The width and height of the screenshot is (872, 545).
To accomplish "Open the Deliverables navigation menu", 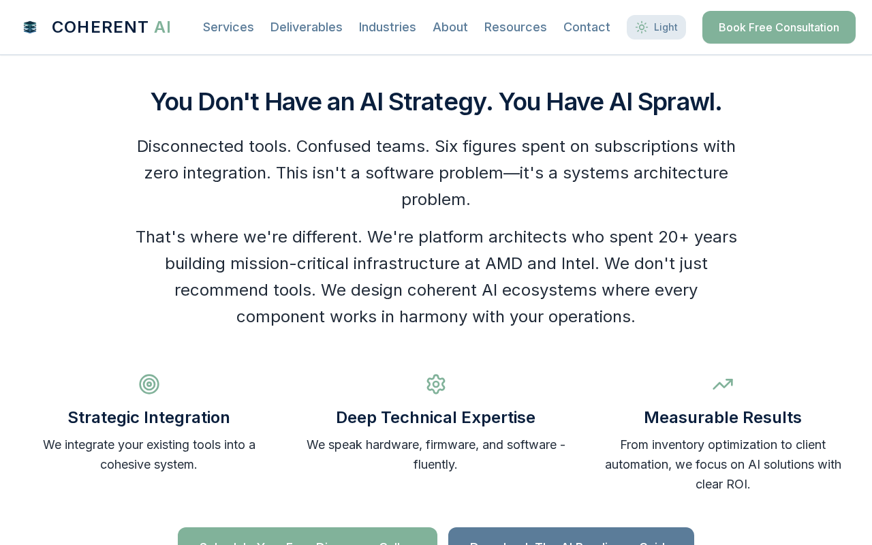I will coord(306,27).
